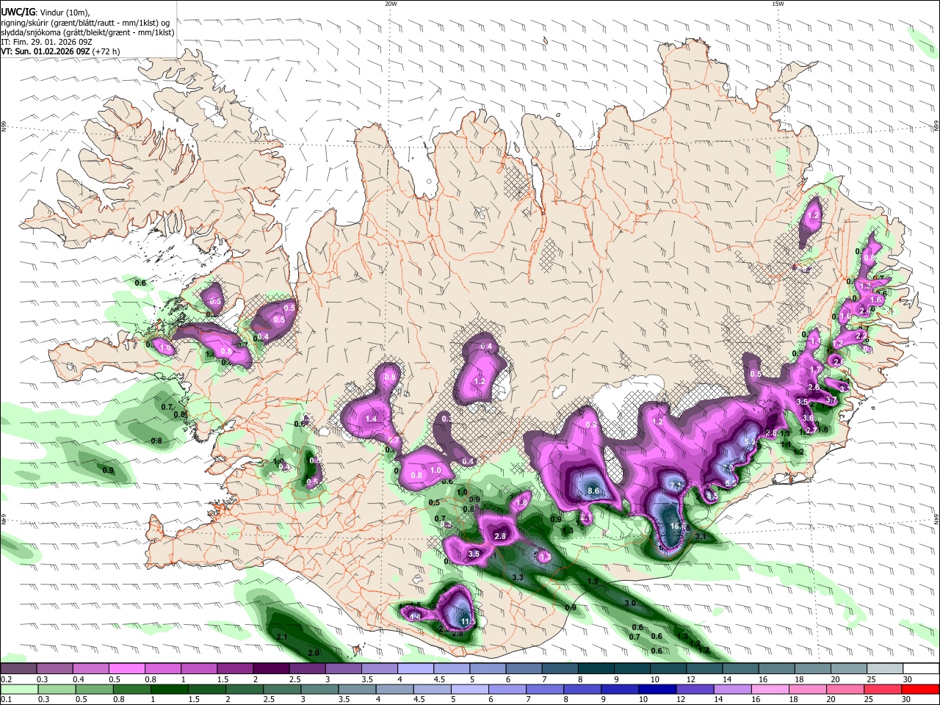Viewport: 940px width, 705px height.
Task: Select the 'rigning/skúrir' legend description line
Action: coord(85,22)
